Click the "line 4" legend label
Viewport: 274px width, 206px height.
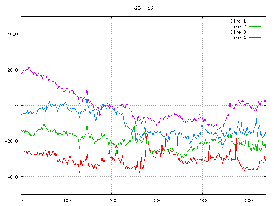[238, 38]
